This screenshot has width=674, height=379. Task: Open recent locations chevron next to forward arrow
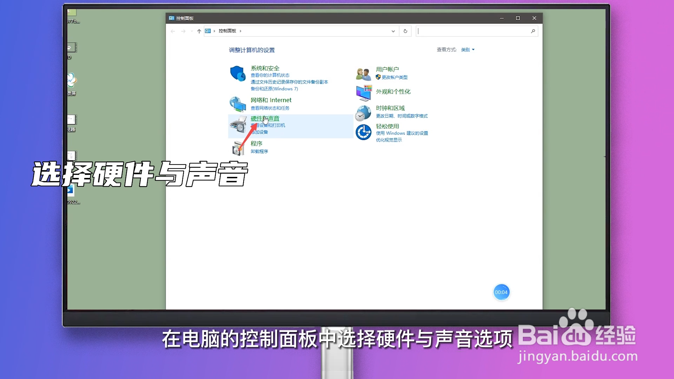pyautogui.click(x=191, y=31)
